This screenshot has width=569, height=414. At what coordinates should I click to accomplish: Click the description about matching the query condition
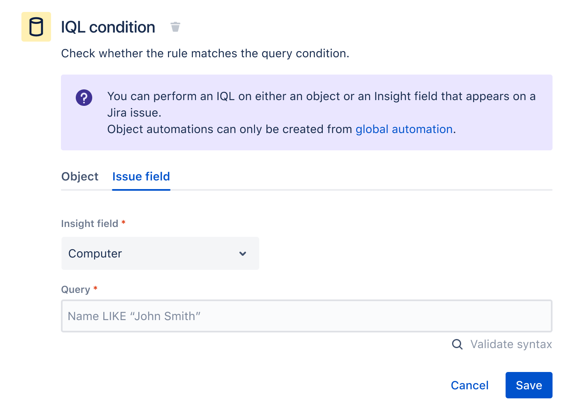coord(205,54)
